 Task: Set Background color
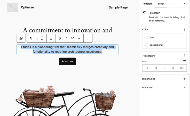[164, 45]
